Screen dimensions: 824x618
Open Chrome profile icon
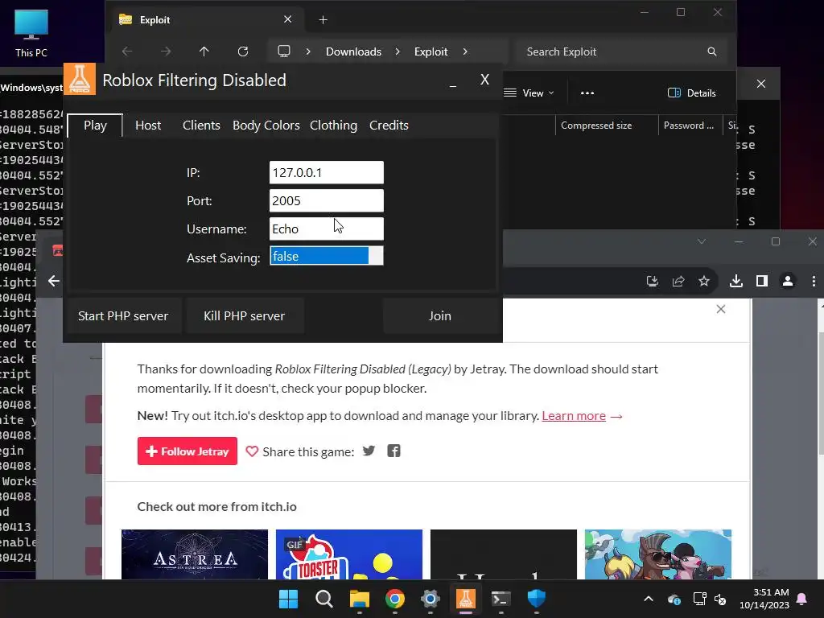coord(788,281)
